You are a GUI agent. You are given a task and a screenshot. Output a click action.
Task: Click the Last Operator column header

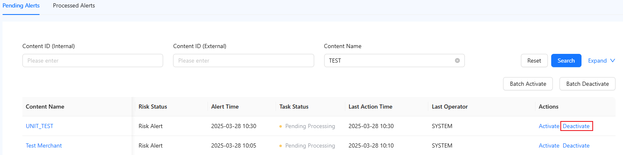[450, 107]
